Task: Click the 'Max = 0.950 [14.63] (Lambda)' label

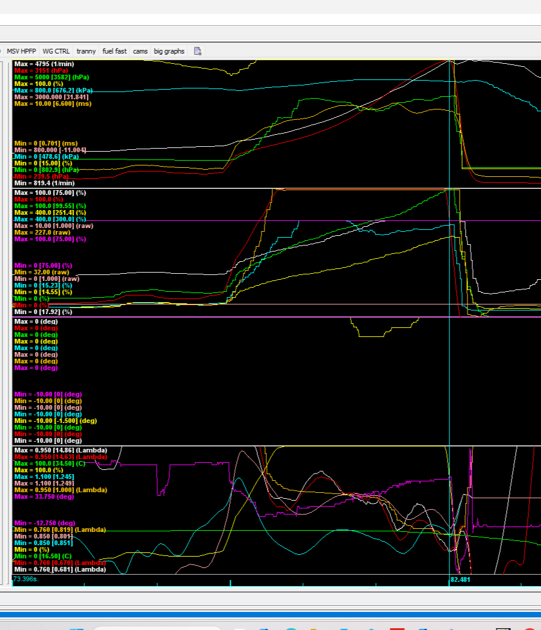Action: point(61,457)
